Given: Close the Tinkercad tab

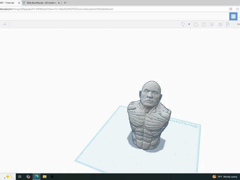Looking at the screenshot, I should [19, 3].
